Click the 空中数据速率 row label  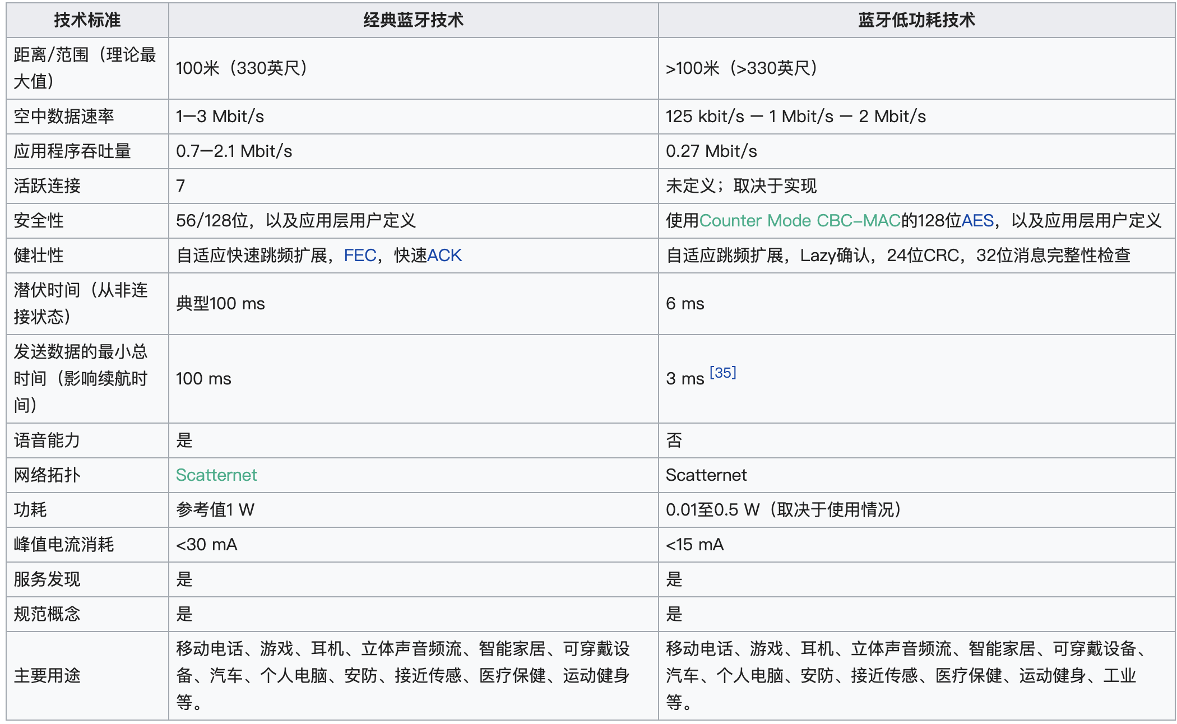(64, 117)
